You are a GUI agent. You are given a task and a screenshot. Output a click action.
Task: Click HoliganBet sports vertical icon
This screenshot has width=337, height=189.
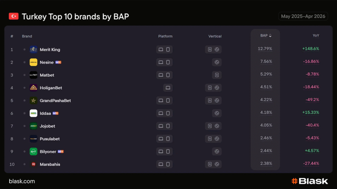click(x=217, y=88)
